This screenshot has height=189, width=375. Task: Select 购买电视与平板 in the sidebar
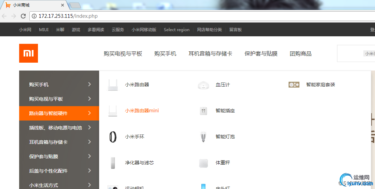pos(59,99)
